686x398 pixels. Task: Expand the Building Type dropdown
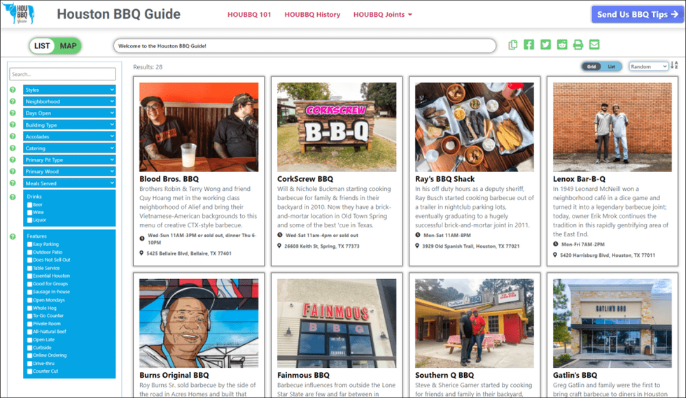coord(69,125)
